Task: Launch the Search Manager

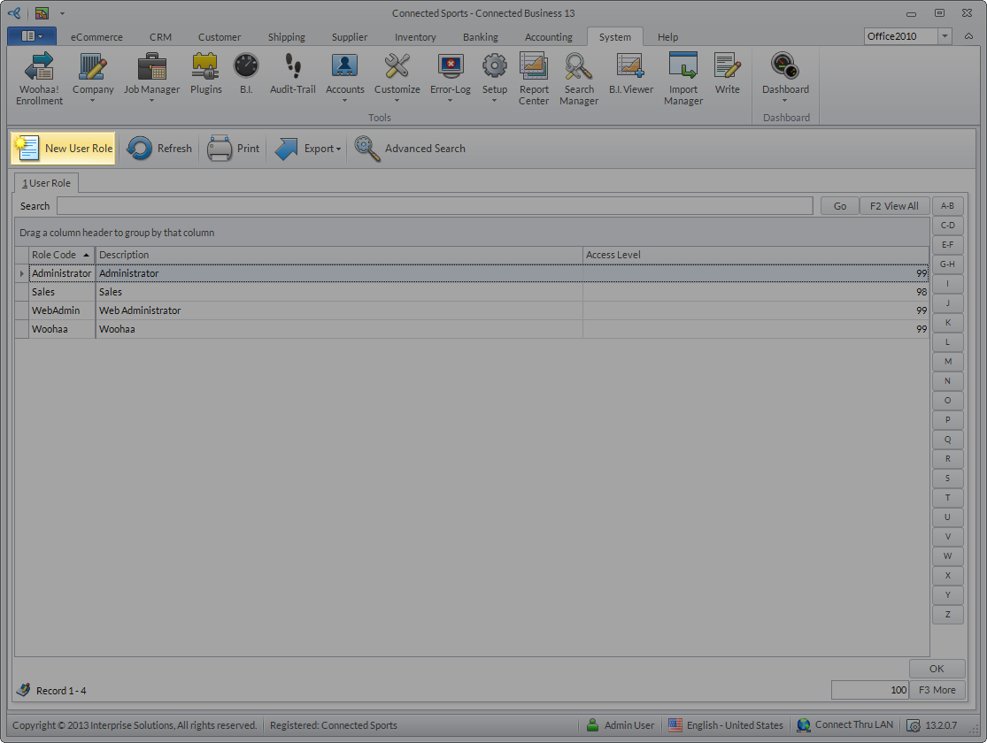Action: (x=579, y=78)
